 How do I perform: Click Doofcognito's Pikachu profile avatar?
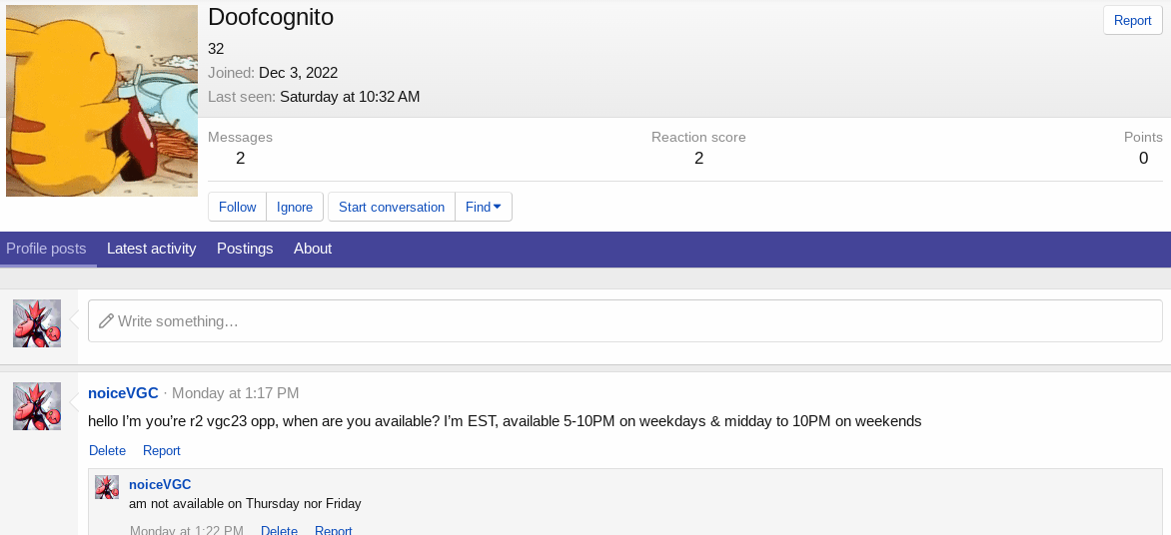pos(102,101)
